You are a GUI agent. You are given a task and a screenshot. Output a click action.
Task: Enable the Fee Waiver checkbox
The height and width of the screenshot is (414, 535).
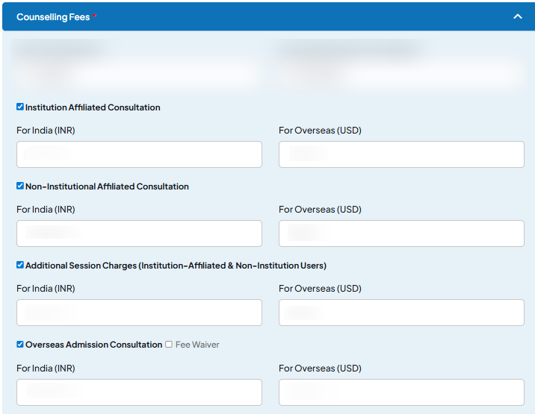tap(169, 344)
